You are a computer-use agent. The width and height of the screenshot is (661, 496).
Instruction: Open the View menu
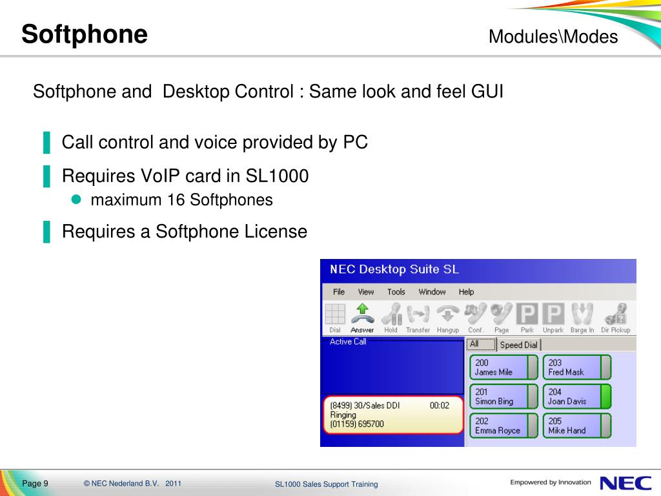366,292
